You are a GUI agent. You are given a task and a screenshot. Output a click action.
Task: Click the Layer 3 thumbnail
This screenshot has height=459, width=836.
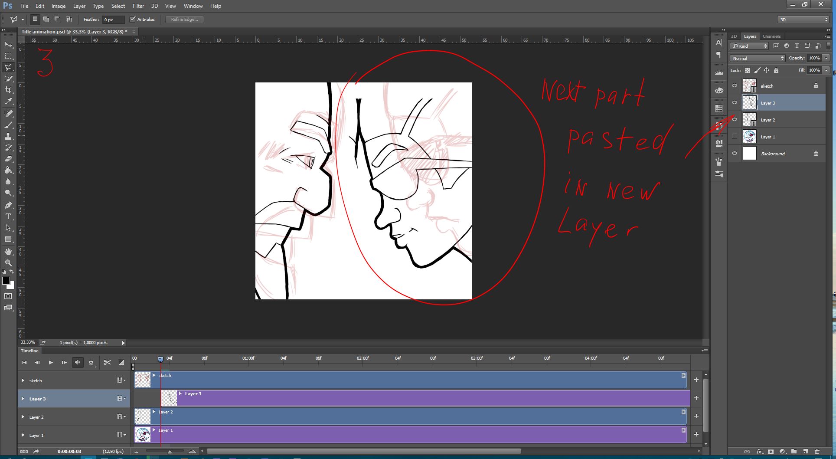[749, 102]
